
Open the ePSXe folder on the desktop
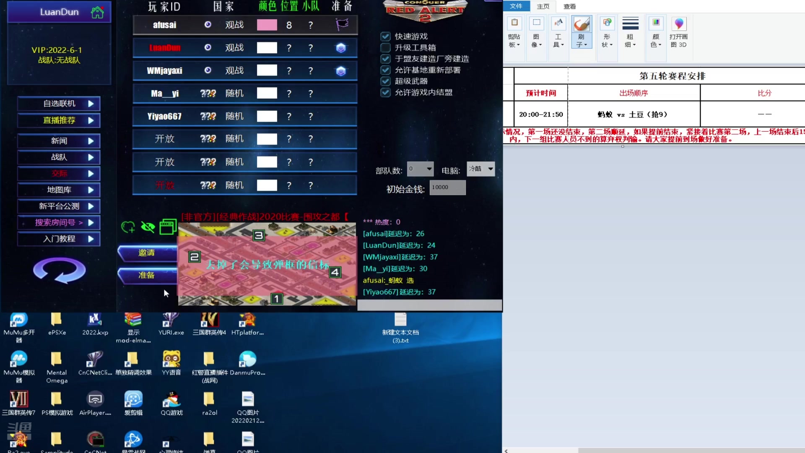[x=57, y=324]
